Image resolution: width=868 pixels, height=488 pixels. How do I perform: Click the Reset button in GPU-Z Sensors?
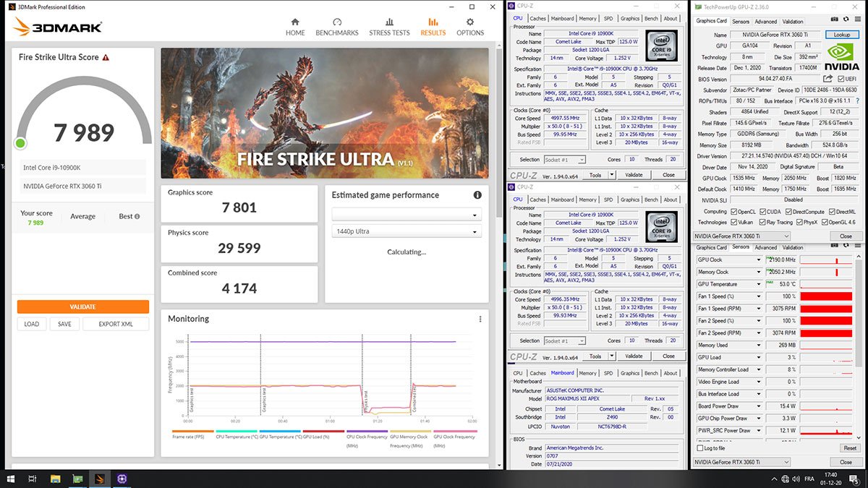(x=849, y=448)
